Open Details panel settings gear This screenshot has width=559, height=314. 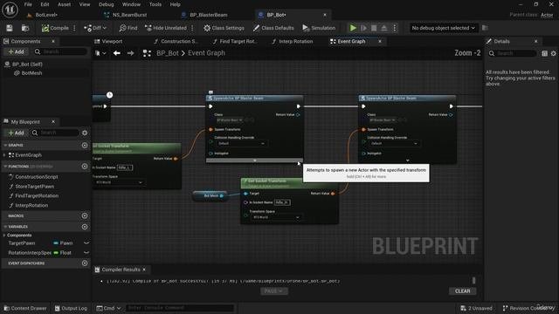(x=553, y=53)
